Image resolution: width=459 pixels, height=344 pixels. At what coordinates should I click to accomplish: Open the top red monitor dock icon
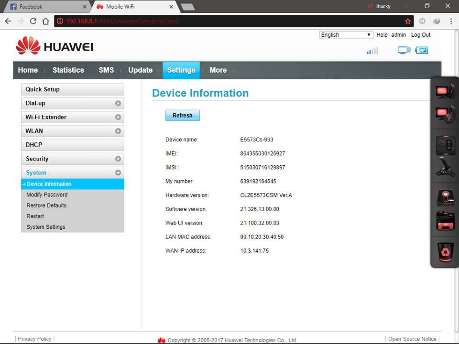coord(445,91)
